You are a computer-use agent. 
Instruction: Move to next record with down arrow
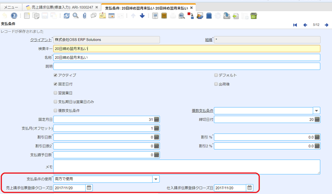[x=142, y=16]
